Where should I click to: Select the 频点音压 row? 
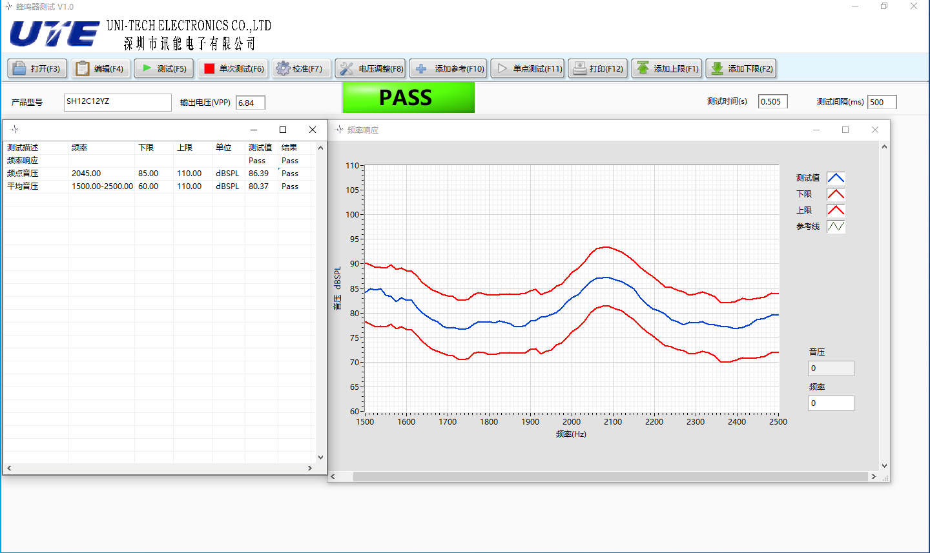159,174
